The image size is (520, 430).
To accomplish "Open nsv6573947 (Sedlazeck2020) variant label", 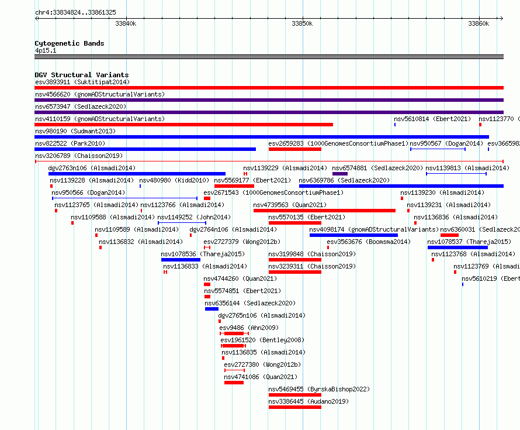I will tap(81, 106).
